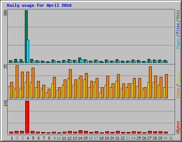Click day label '1' on x-axis

tap(12, 138)
